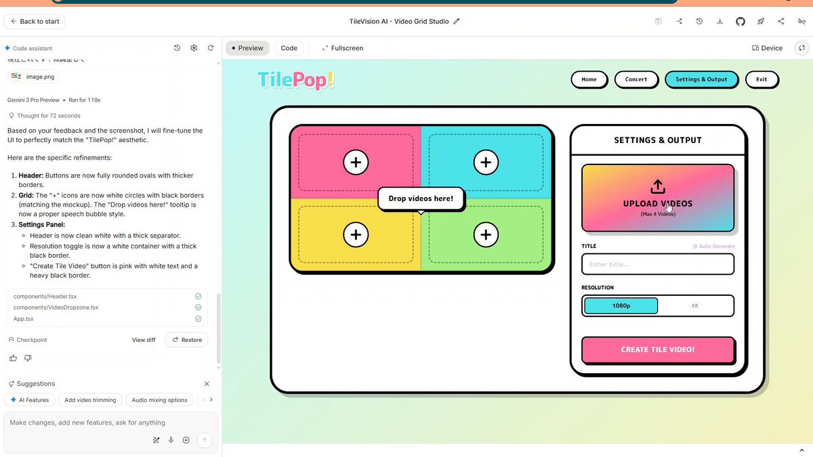
Task: Open Concert in TilePop nav
Action: click(x=636, y=79)
